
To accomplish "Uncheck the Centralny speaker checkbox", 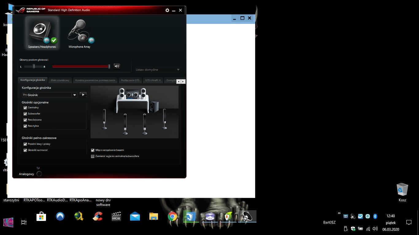I will (x=25, y=108).
